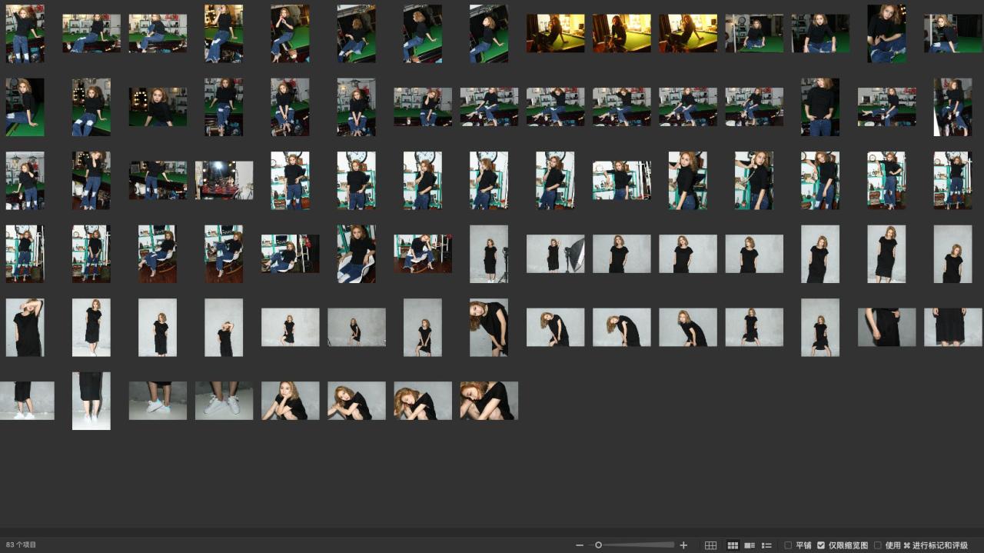Select the cropped skirt-only thumbnail in fifth row
The width and height of the screenshot is (984, 553).
[952, 327]
